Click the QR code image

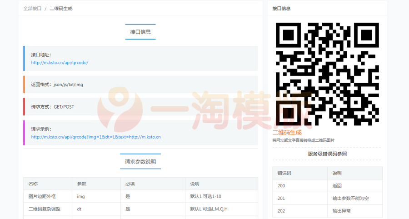(x=327, y=74)
